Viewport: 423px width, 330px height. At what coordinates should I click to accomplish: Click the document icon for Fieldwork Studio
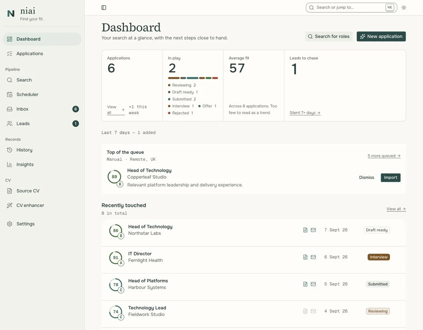tap(305, 311)
